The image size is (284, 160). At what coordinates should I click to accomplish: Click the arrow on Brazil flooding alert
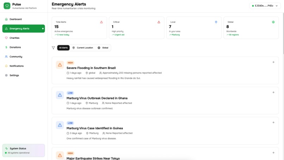[x=273, y=62]
